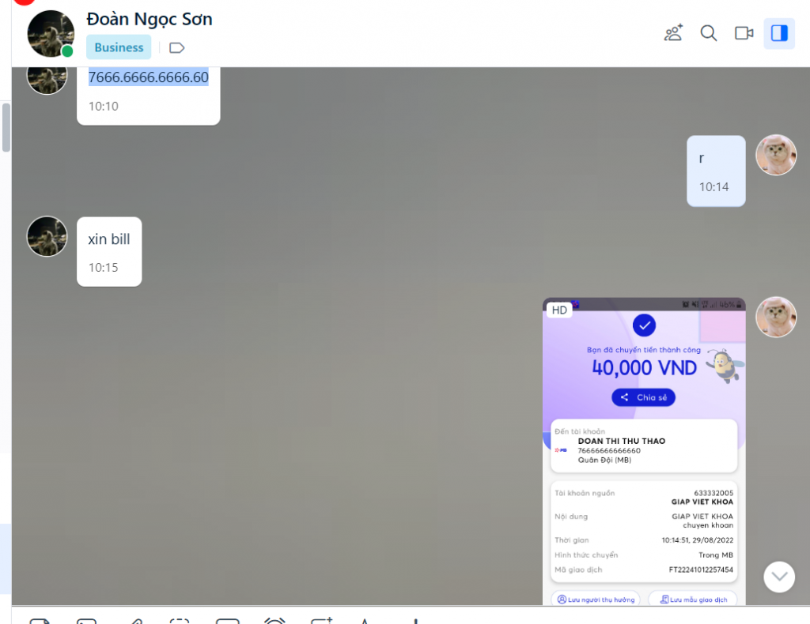The width and height of the screenshot is (810, 624).
Task: Add friends to create a group chat
Action: (x=673, y=33)
